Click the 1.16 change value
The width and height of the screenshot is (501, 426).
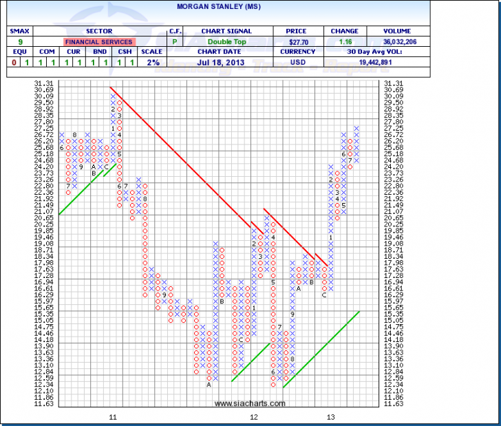[344, 41]
